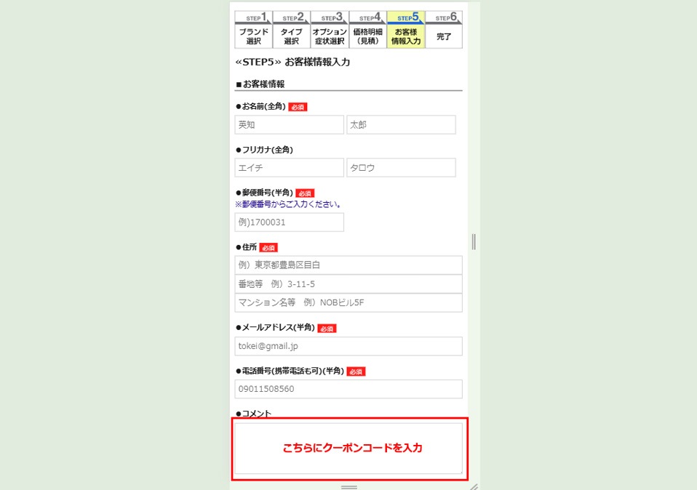Click the building name field mentioning NOBビル5F
Image resolution: width=697 pixels, height=490 pixels.
[348, 302]
